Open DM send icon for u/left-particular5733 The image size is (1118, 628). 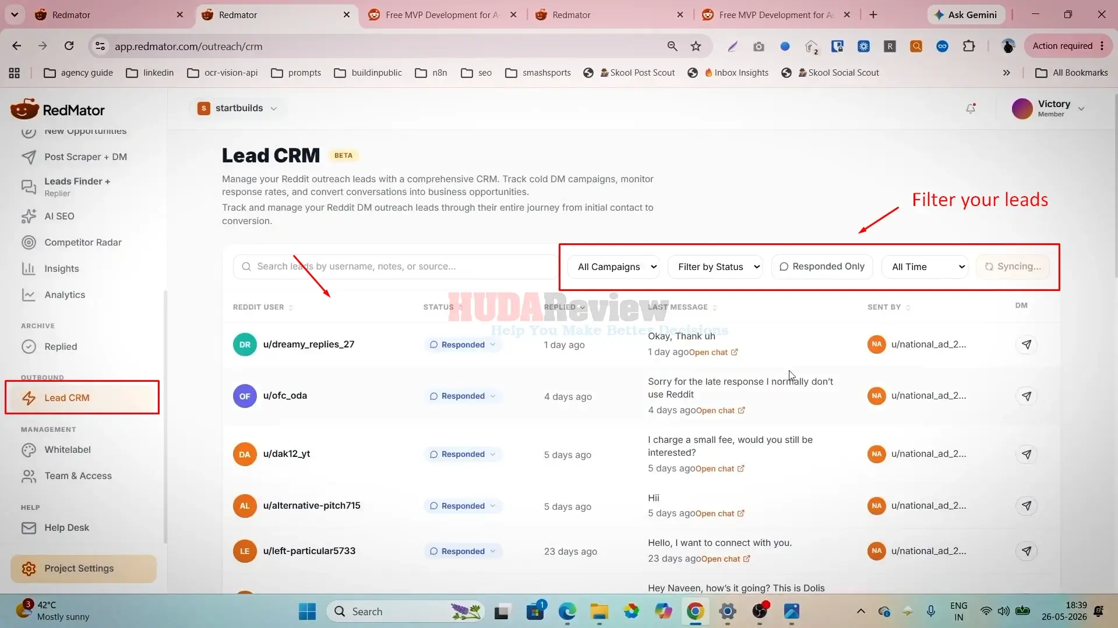point(1026,551)
